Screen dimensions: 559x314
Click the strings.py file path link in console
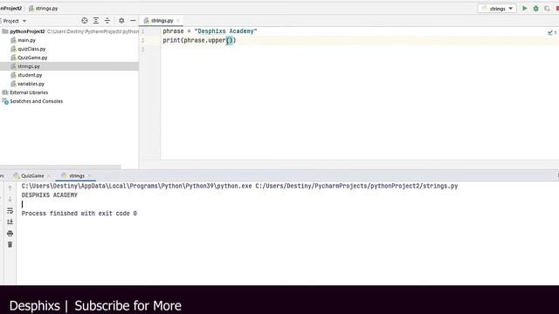click(x=356, y=186)
